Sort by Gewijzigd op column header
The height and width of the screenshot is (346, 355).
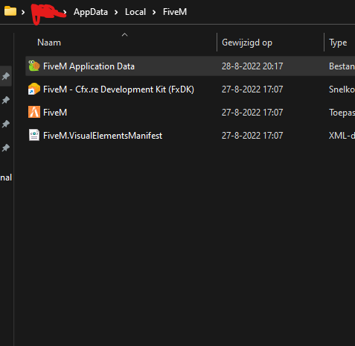pyautogui.click(x=247, y=43)
